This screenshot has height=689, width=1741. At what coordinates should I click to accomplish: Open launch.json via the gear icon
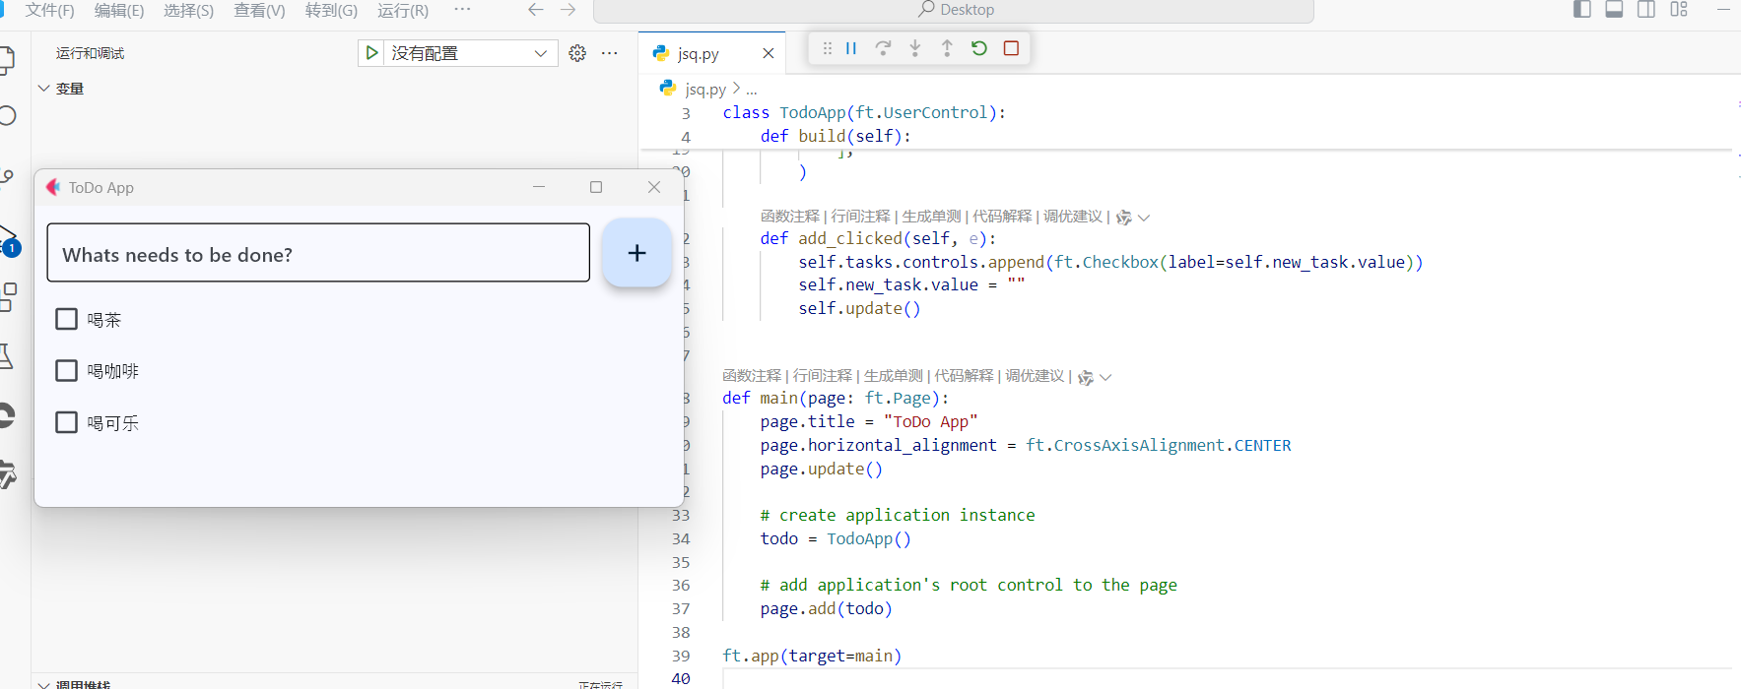point(577,53)
